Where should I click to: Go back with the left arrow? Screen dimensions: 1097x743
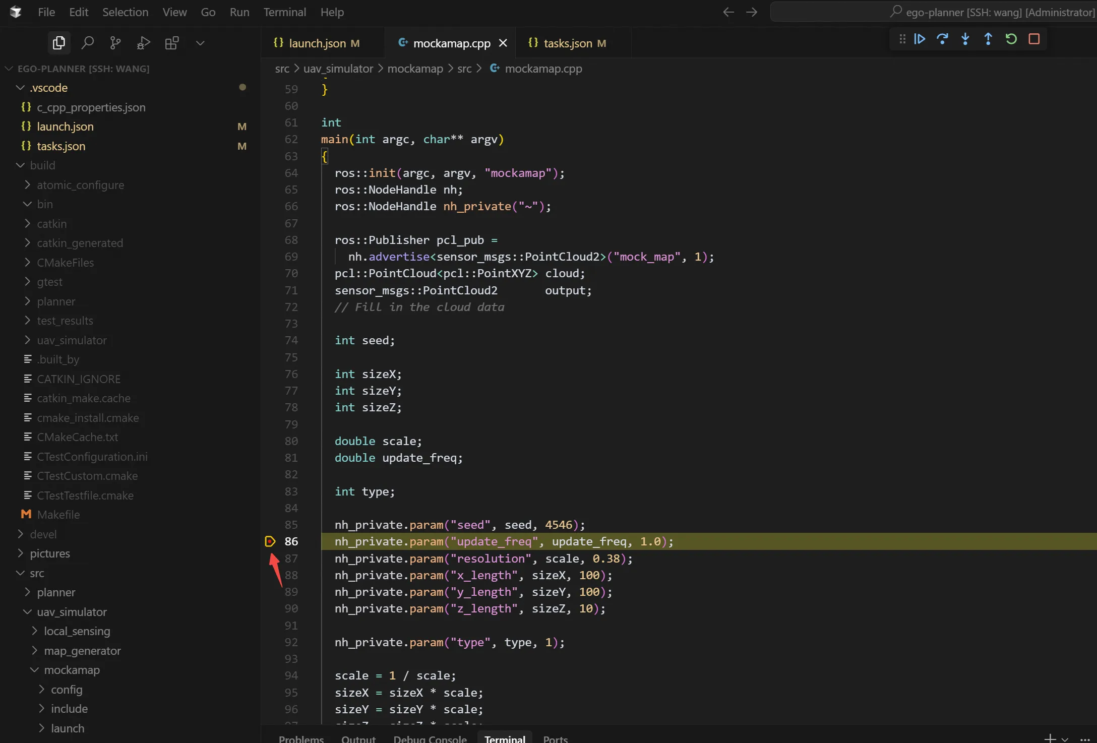pyautogui.click(x=728, y=12)
